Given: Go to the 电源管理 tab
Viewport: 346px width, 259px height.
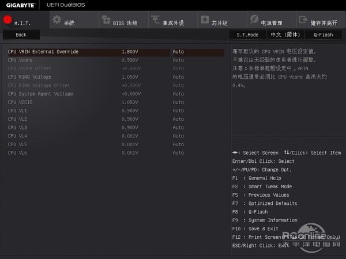Looking at the screenshot, I should [272, 20].
